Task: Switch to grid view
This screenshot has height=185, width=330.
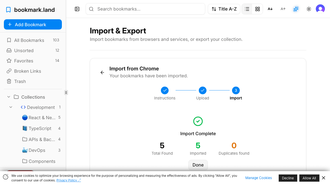Action: coord(258,9)
